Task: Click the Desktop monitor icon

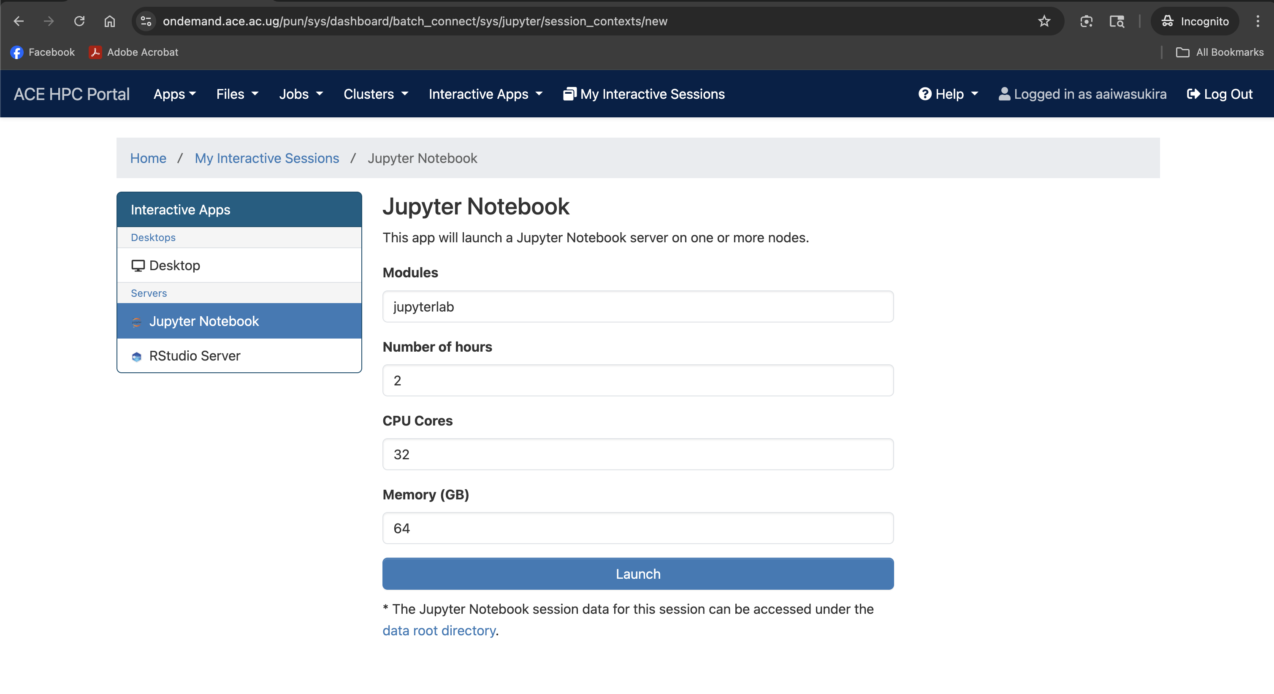Action: click(137, 265)
